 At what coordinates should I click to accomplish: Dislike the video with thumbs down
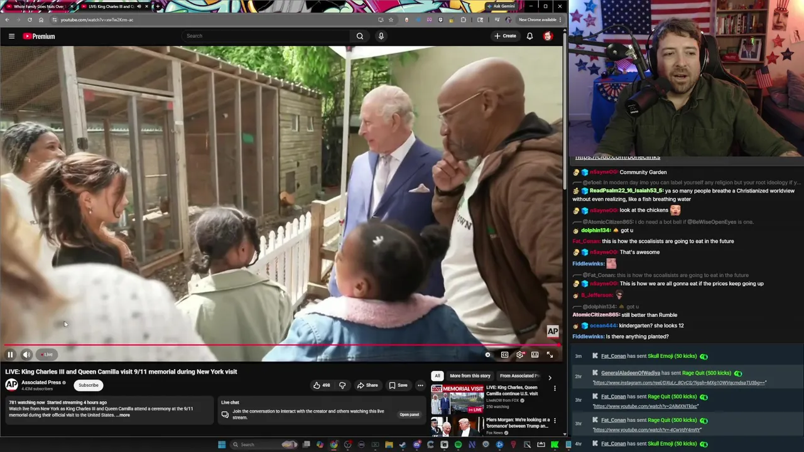[342, 385]
